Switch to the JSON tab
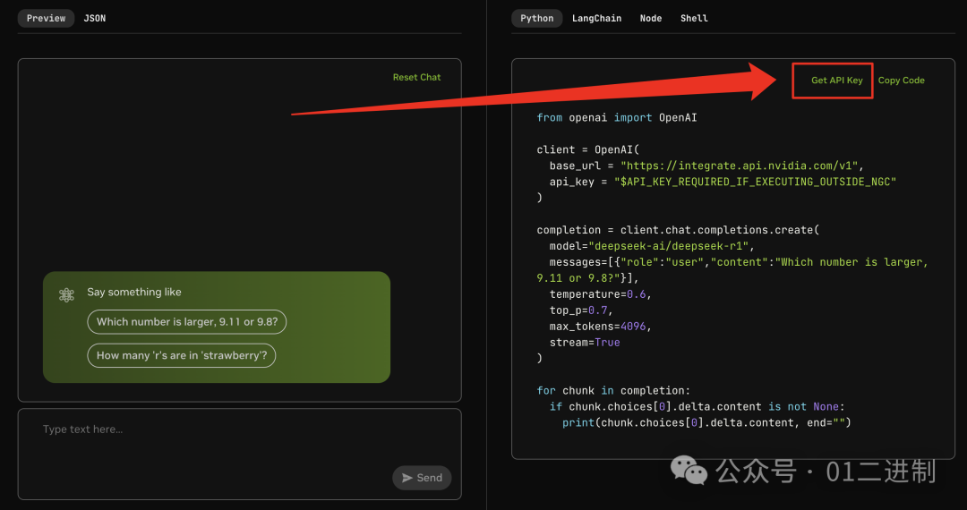Image resolution: width=967 pixels, height=510 pixels. (x=94, y=19)
